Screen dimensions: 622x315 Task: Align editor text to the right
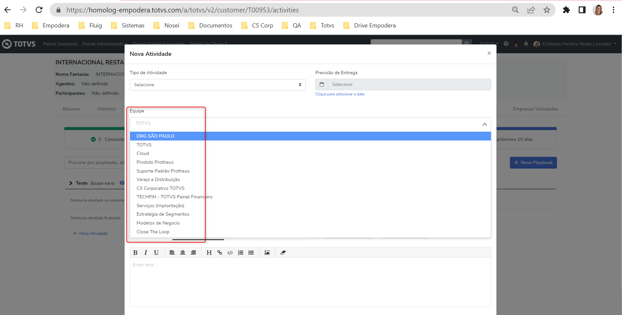(193, 253)
